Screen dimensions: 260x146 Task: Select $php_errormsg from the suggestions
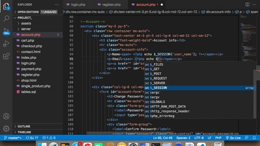[x=199, y=116]
